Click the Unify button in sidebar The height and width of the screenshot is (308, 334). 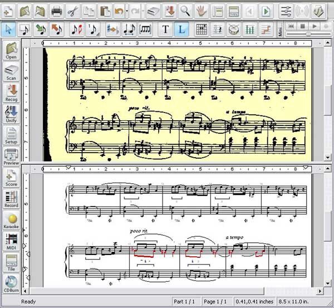tap(11, 114)
